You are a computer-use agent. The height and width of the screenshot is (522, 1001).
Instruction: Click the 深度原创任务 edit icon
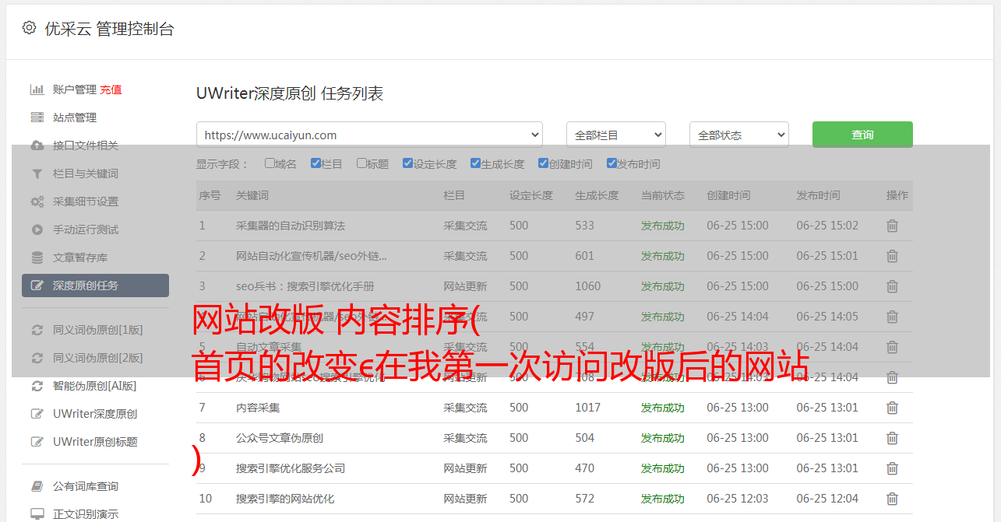click(x=37, y=286)
